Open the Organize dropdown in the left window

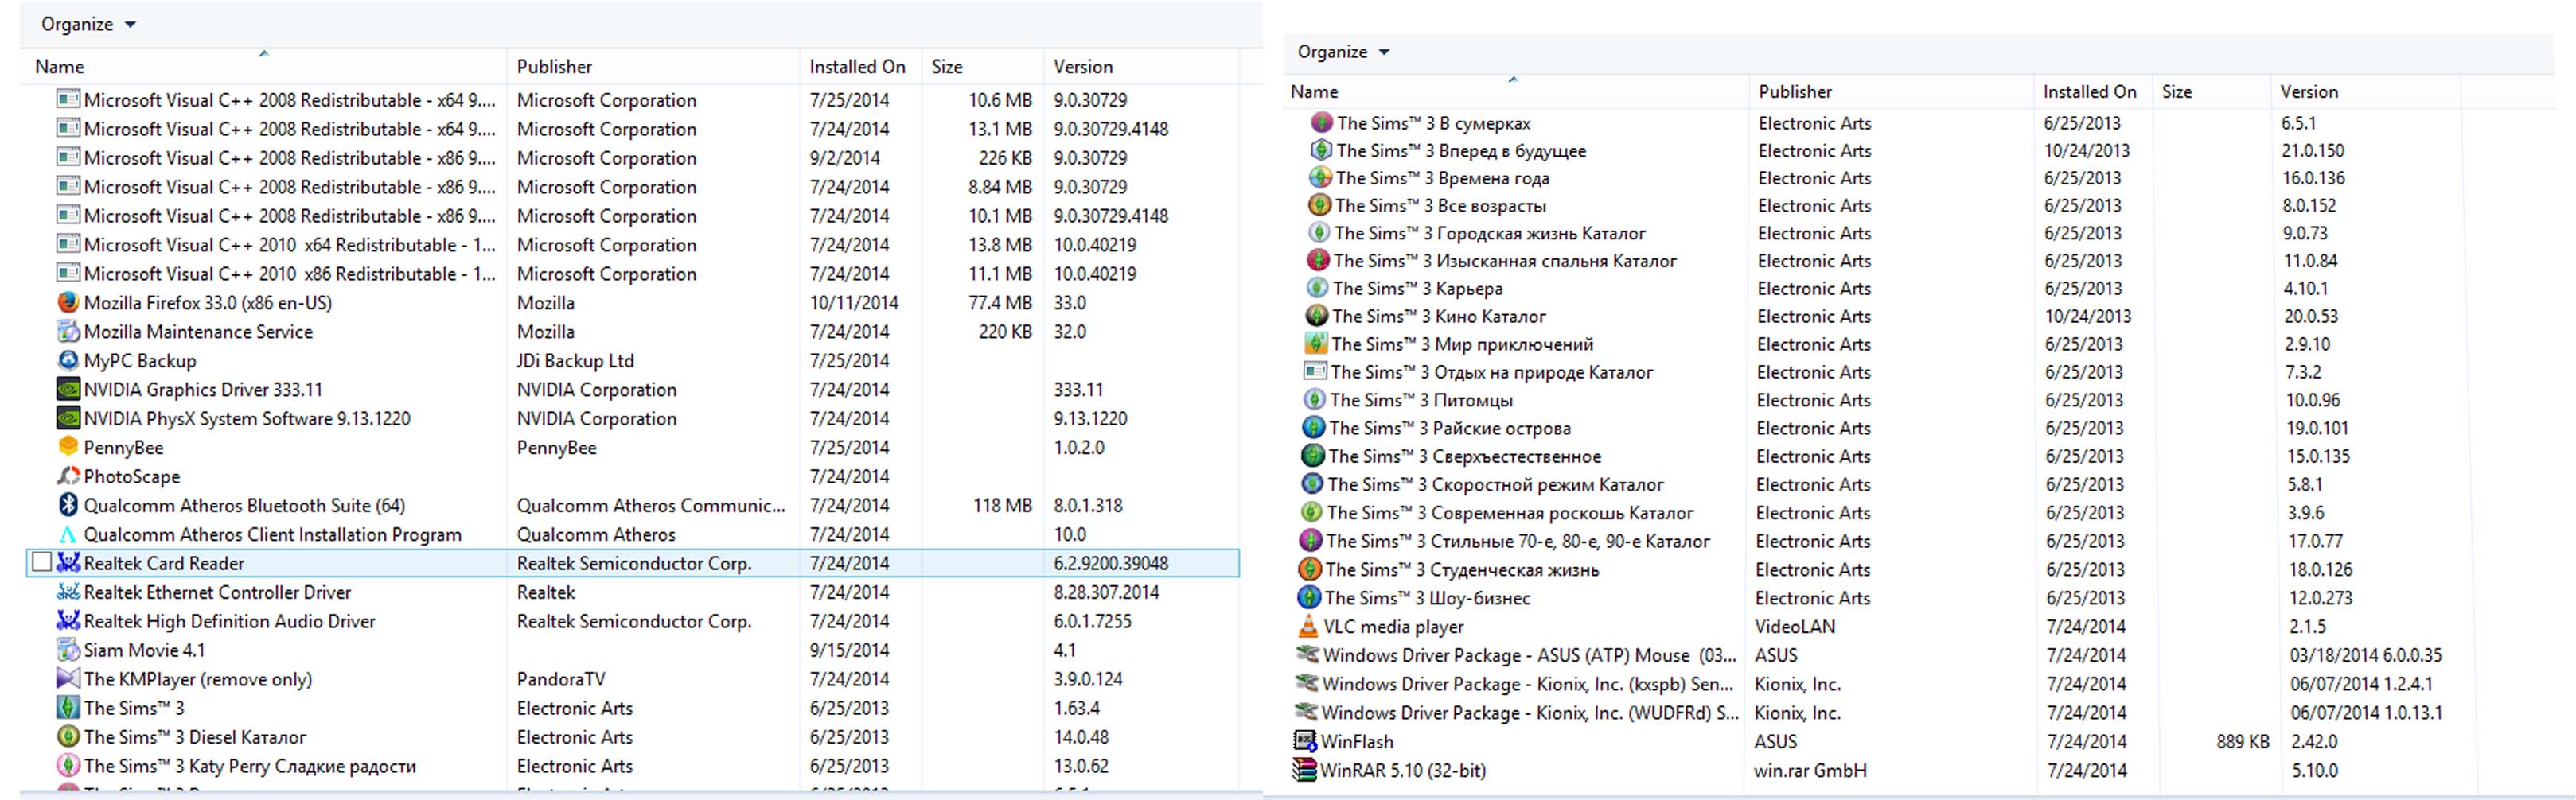coord(88,24)
